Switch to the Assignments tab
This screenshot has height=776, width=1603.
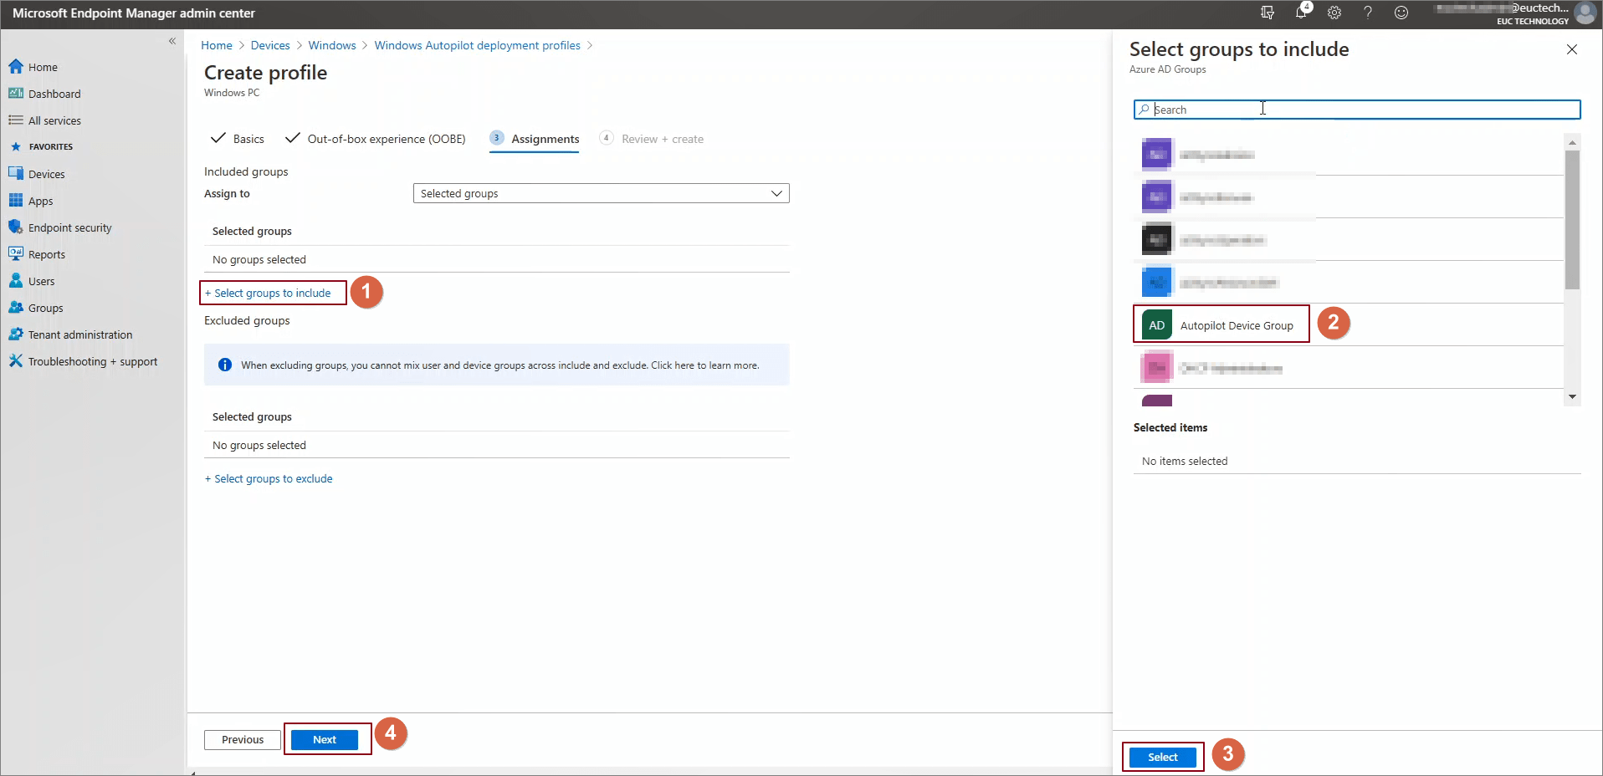pos(535,139)
